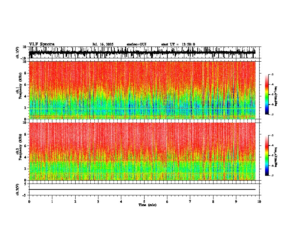Click the "-5" tick on ch.3(V) axis
292x226 pixels.
(25, 195)
